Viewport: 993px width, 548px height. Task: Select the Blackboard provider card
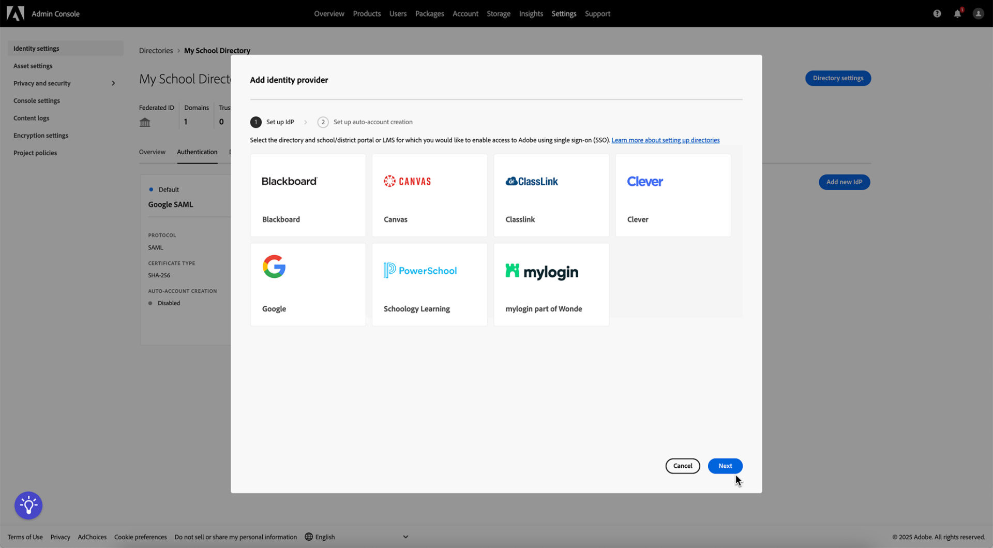[308, 196]
